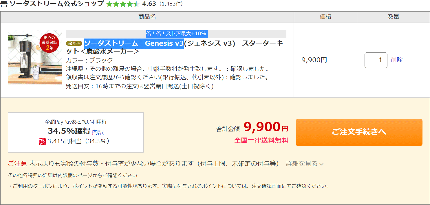Remove the item with the 削除 link
The height and width of the screenshot is (205, 430).
coord(397,60)
